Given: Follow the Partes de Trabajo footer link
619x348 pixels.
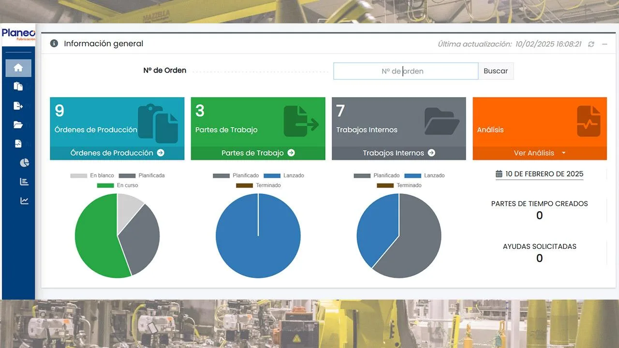Looking at the screenshot, I should point(258,153).
